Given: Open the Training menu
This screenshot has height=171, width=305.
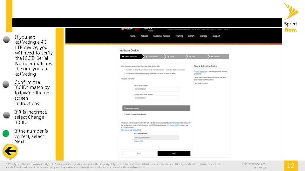Looking at the screenshot, I should pos(179,36).
